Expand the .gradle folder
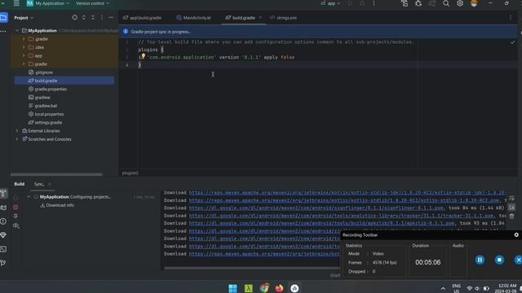 pos(24,39)
